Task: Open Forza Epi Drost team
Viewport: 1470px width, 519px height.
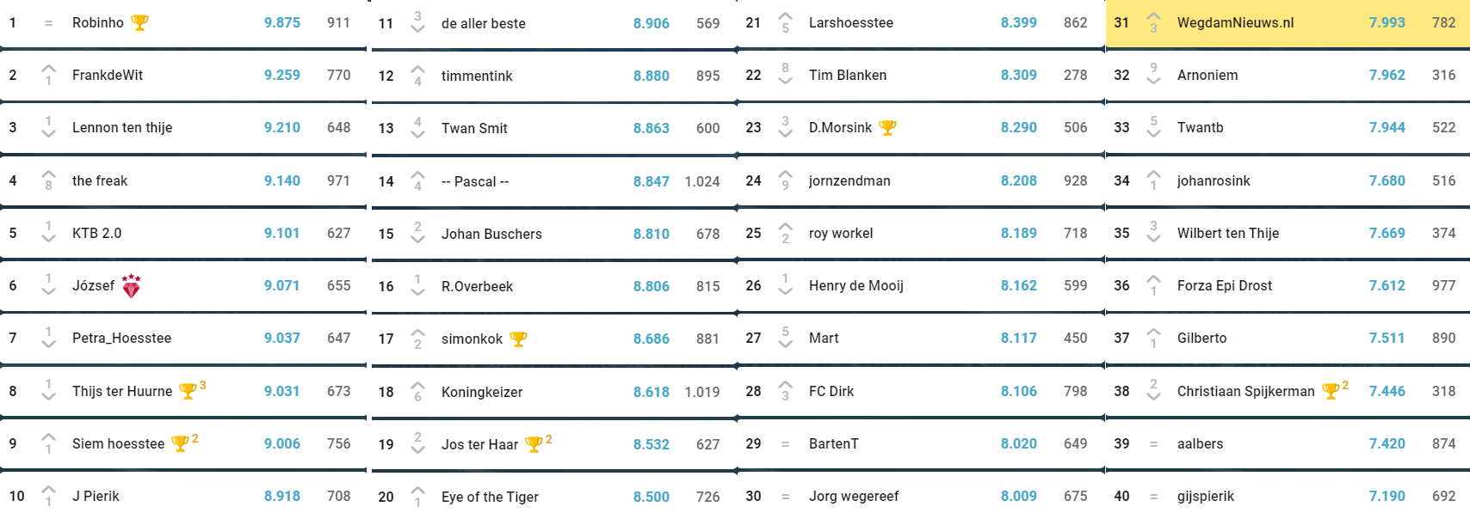Action: pyautogui.click(x=1224, y=285)
